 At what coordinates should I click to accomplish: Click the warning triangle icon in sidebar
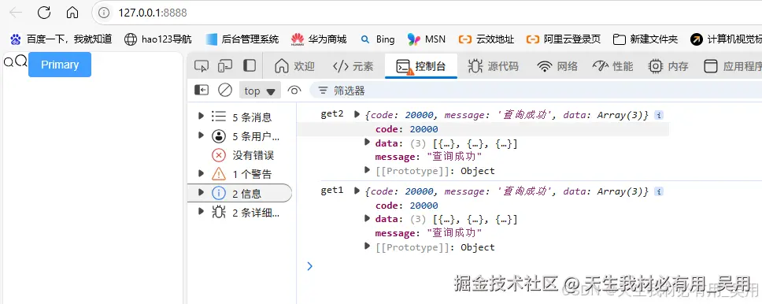[x=219, y=174]
